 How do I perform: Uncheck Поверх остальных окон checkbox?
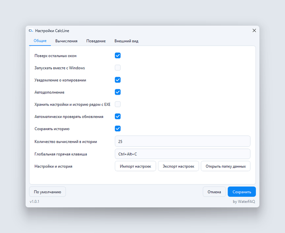(118, 55)
